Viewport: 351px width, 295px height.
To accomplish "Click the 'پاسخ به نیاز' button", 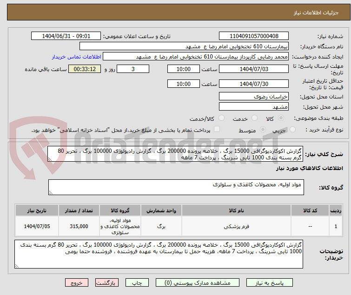I will click(269, 283).
